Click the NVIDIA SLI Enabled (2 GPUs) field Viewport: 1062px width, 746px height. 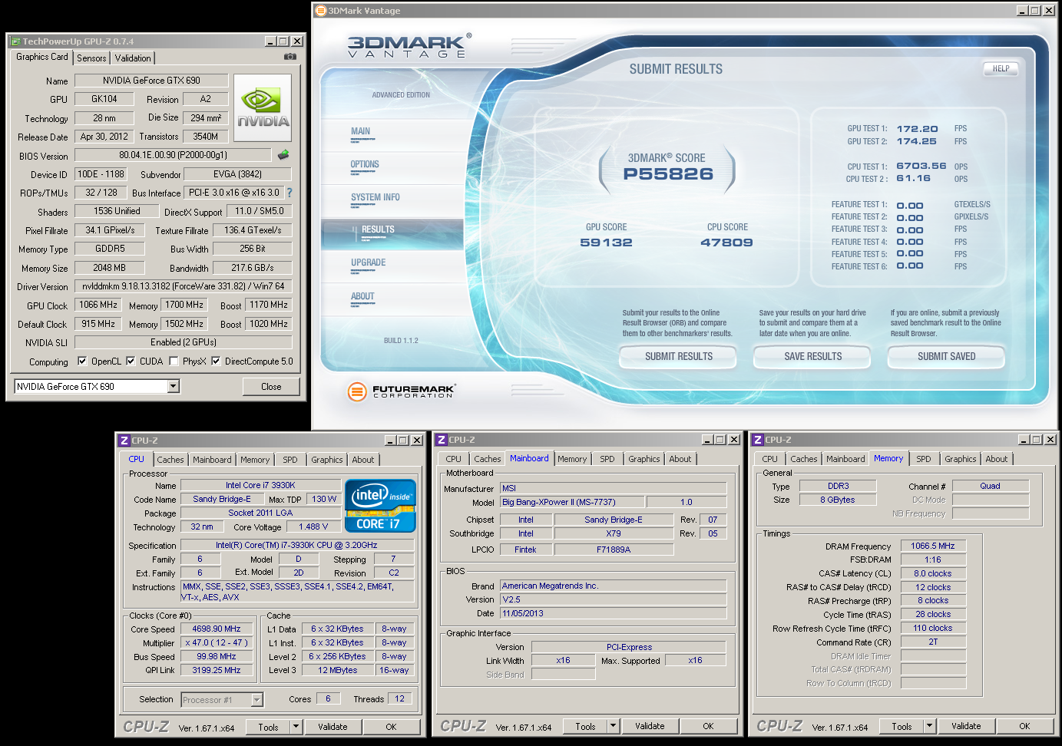coord(184,342)
